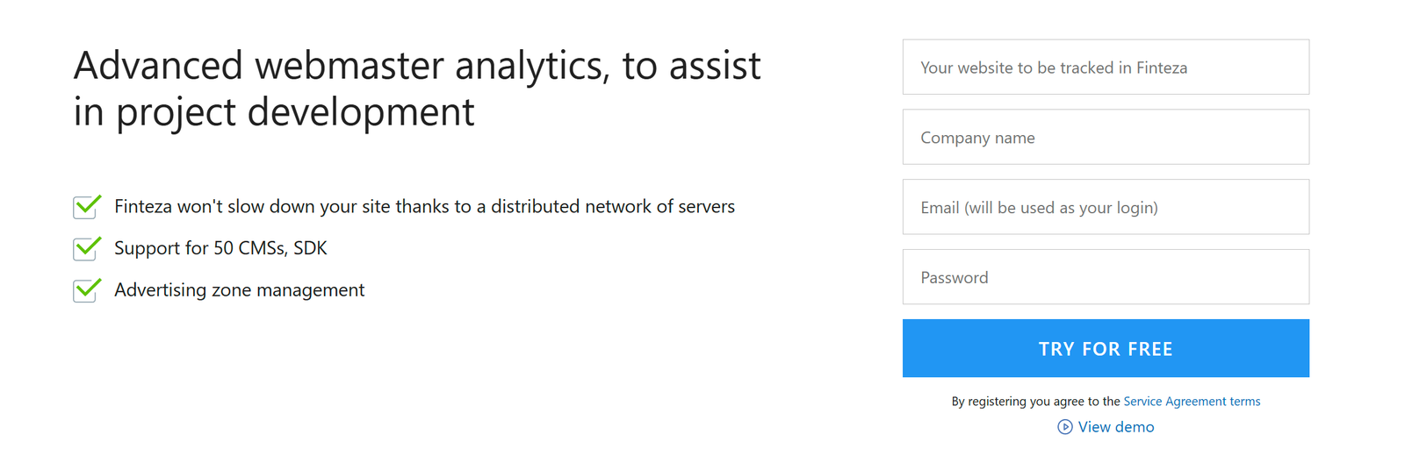Focus the Password field

pos(1106,278)
